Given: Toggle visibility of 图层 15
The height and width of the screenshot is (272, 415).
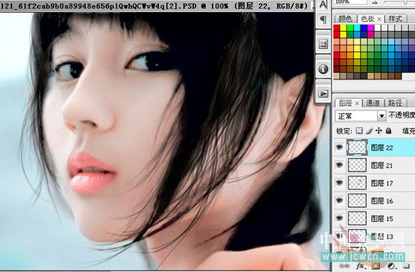Looking at the screenshot, I should click(340, 218).
